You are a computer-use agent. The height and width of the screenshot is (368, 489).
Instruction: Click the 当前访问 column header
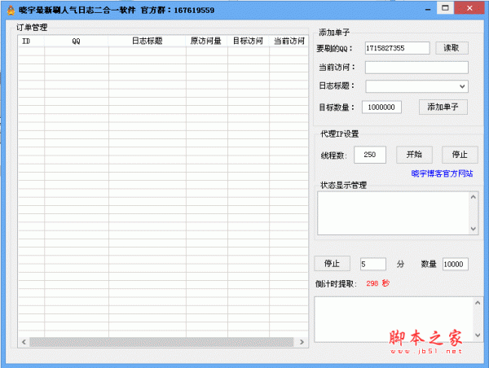[289, 42]
